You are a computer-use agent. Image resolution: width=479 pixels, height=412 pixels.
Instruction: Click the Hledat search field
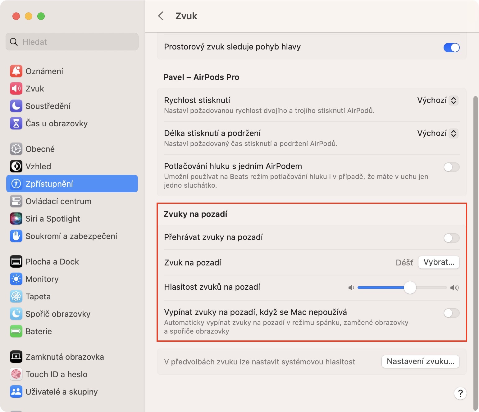click(72, 42)
